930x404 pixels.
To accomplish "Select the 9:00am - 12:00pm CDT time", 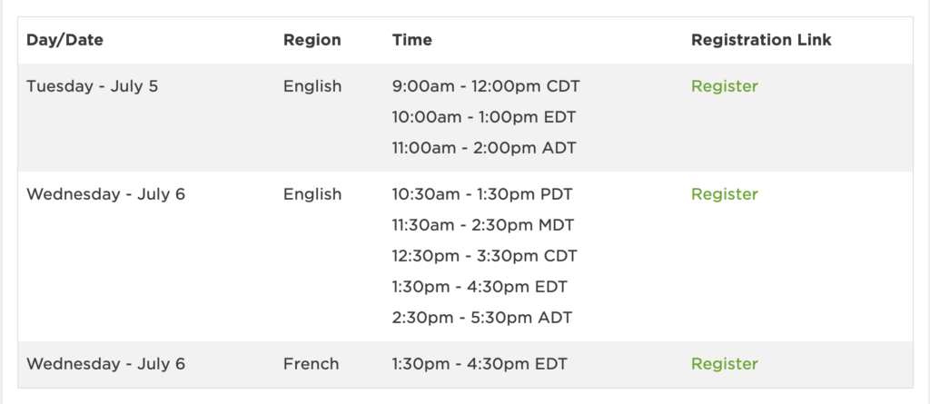I will (486, 86).
